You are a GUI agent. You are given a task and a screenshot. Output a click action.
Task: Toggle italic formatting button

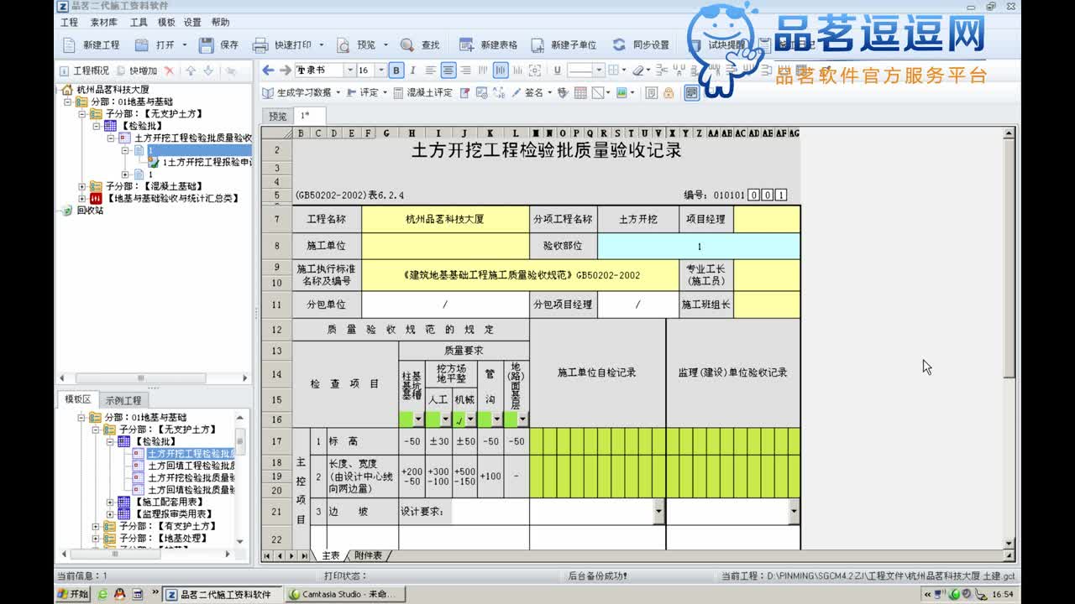coord(412,70)
